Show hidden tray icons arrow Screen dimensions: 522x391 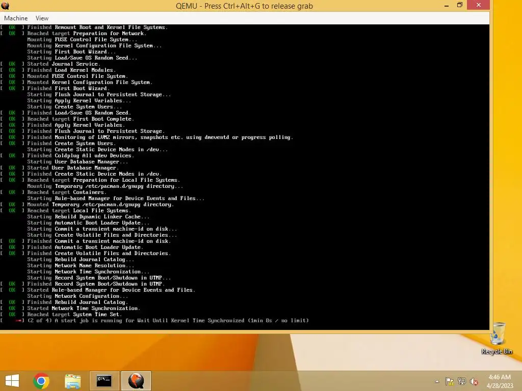(x=437, y=381)
